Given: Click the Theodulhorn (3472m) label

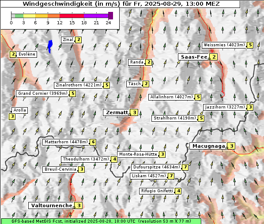Looking at the screenshot, I should point(86,159).
